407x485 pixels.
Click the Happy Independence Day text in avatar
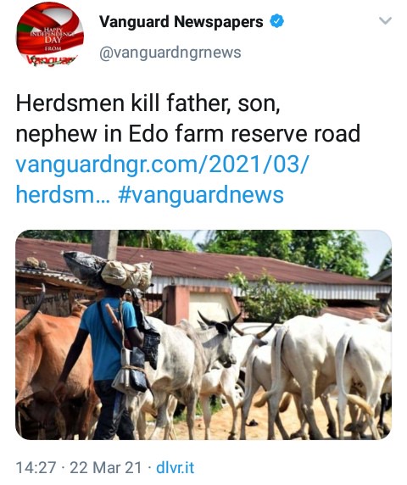coord(49,35)
